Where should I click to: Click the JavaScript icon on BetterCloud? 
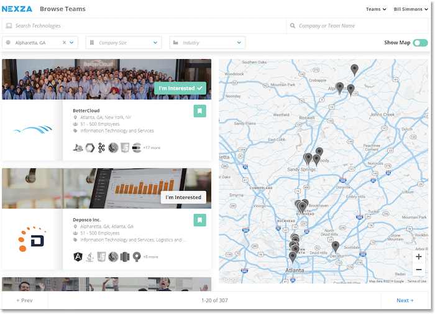coord(125,148)
